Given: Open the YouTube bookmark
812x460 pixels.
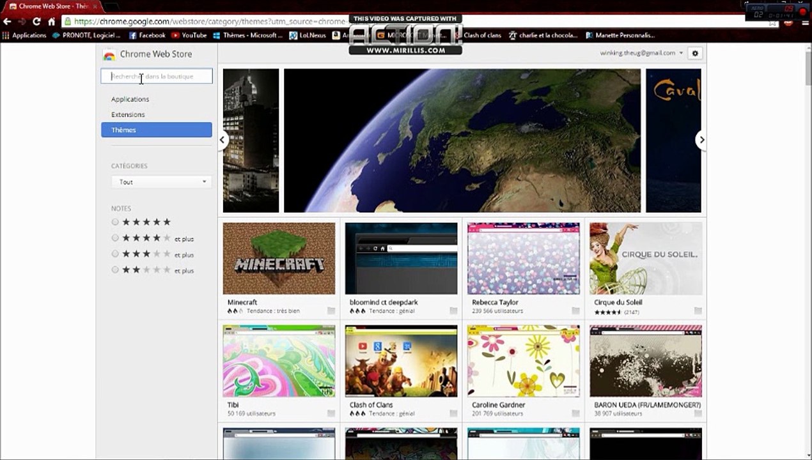Looking at the screenshot, I should point(189,35).
